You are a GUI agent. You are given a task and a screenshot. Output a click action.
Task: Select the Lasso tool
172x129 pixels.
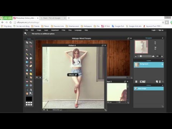[x=31, y=46]
